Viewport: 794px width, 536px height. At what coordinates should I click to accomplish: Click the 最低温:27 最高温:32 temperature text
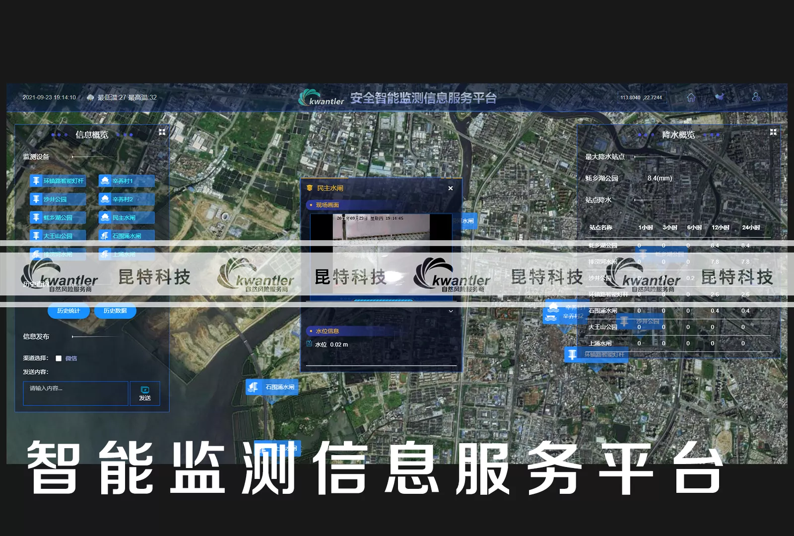[127, 98]
